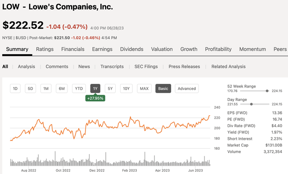Toggle the Basic chart mode

tap(163, 88)
